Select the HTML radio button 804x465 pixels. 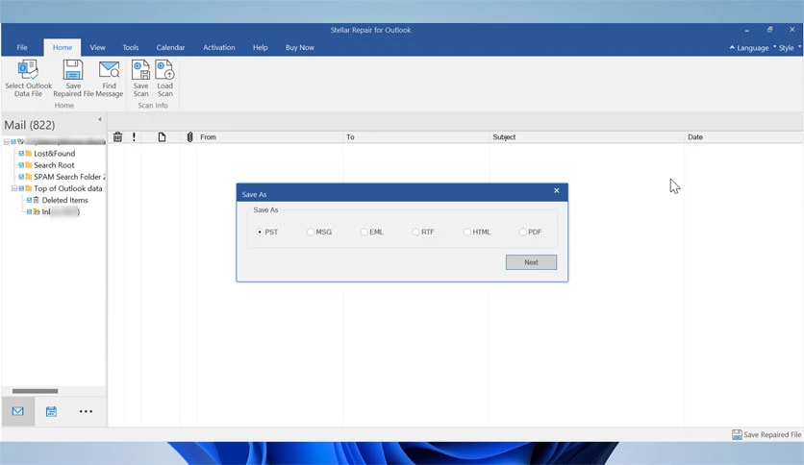click(467, 232)
